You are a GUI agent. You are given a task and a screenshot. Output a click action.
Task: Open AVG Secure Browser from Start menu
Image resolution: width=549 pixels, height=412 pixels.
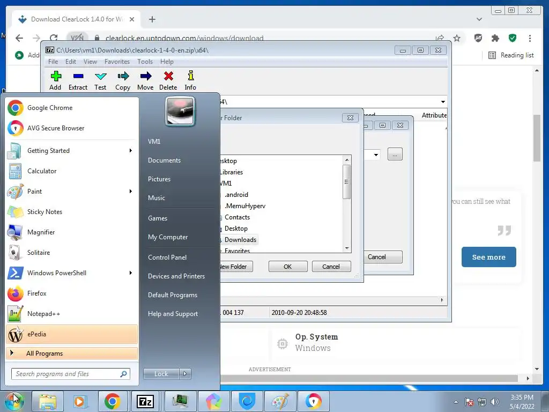72,128
